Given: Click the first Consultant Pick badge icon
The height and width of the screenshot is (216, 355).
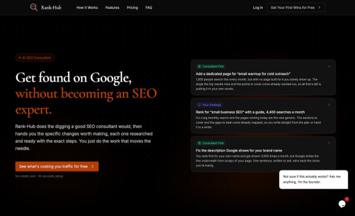Looking at the screenshot, I should coord(199,66).
